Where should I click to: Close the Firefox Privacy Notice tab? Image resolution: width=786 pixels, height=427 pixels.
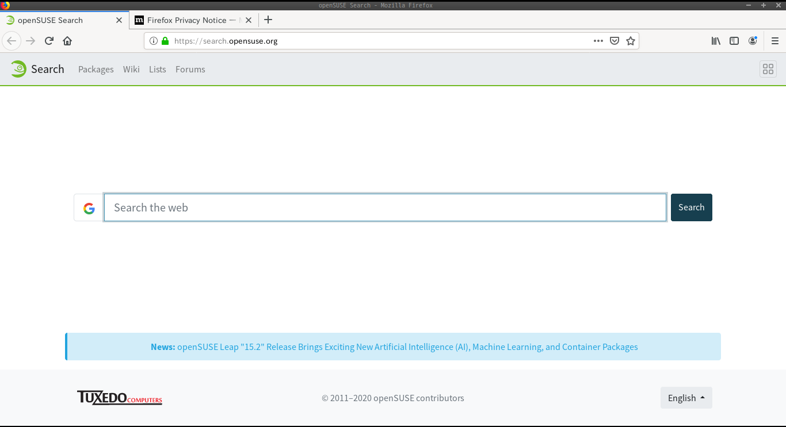[249, 20]
